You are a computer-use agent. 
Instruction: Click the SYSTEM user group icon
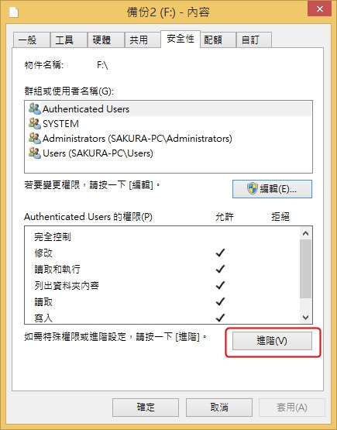35,123
